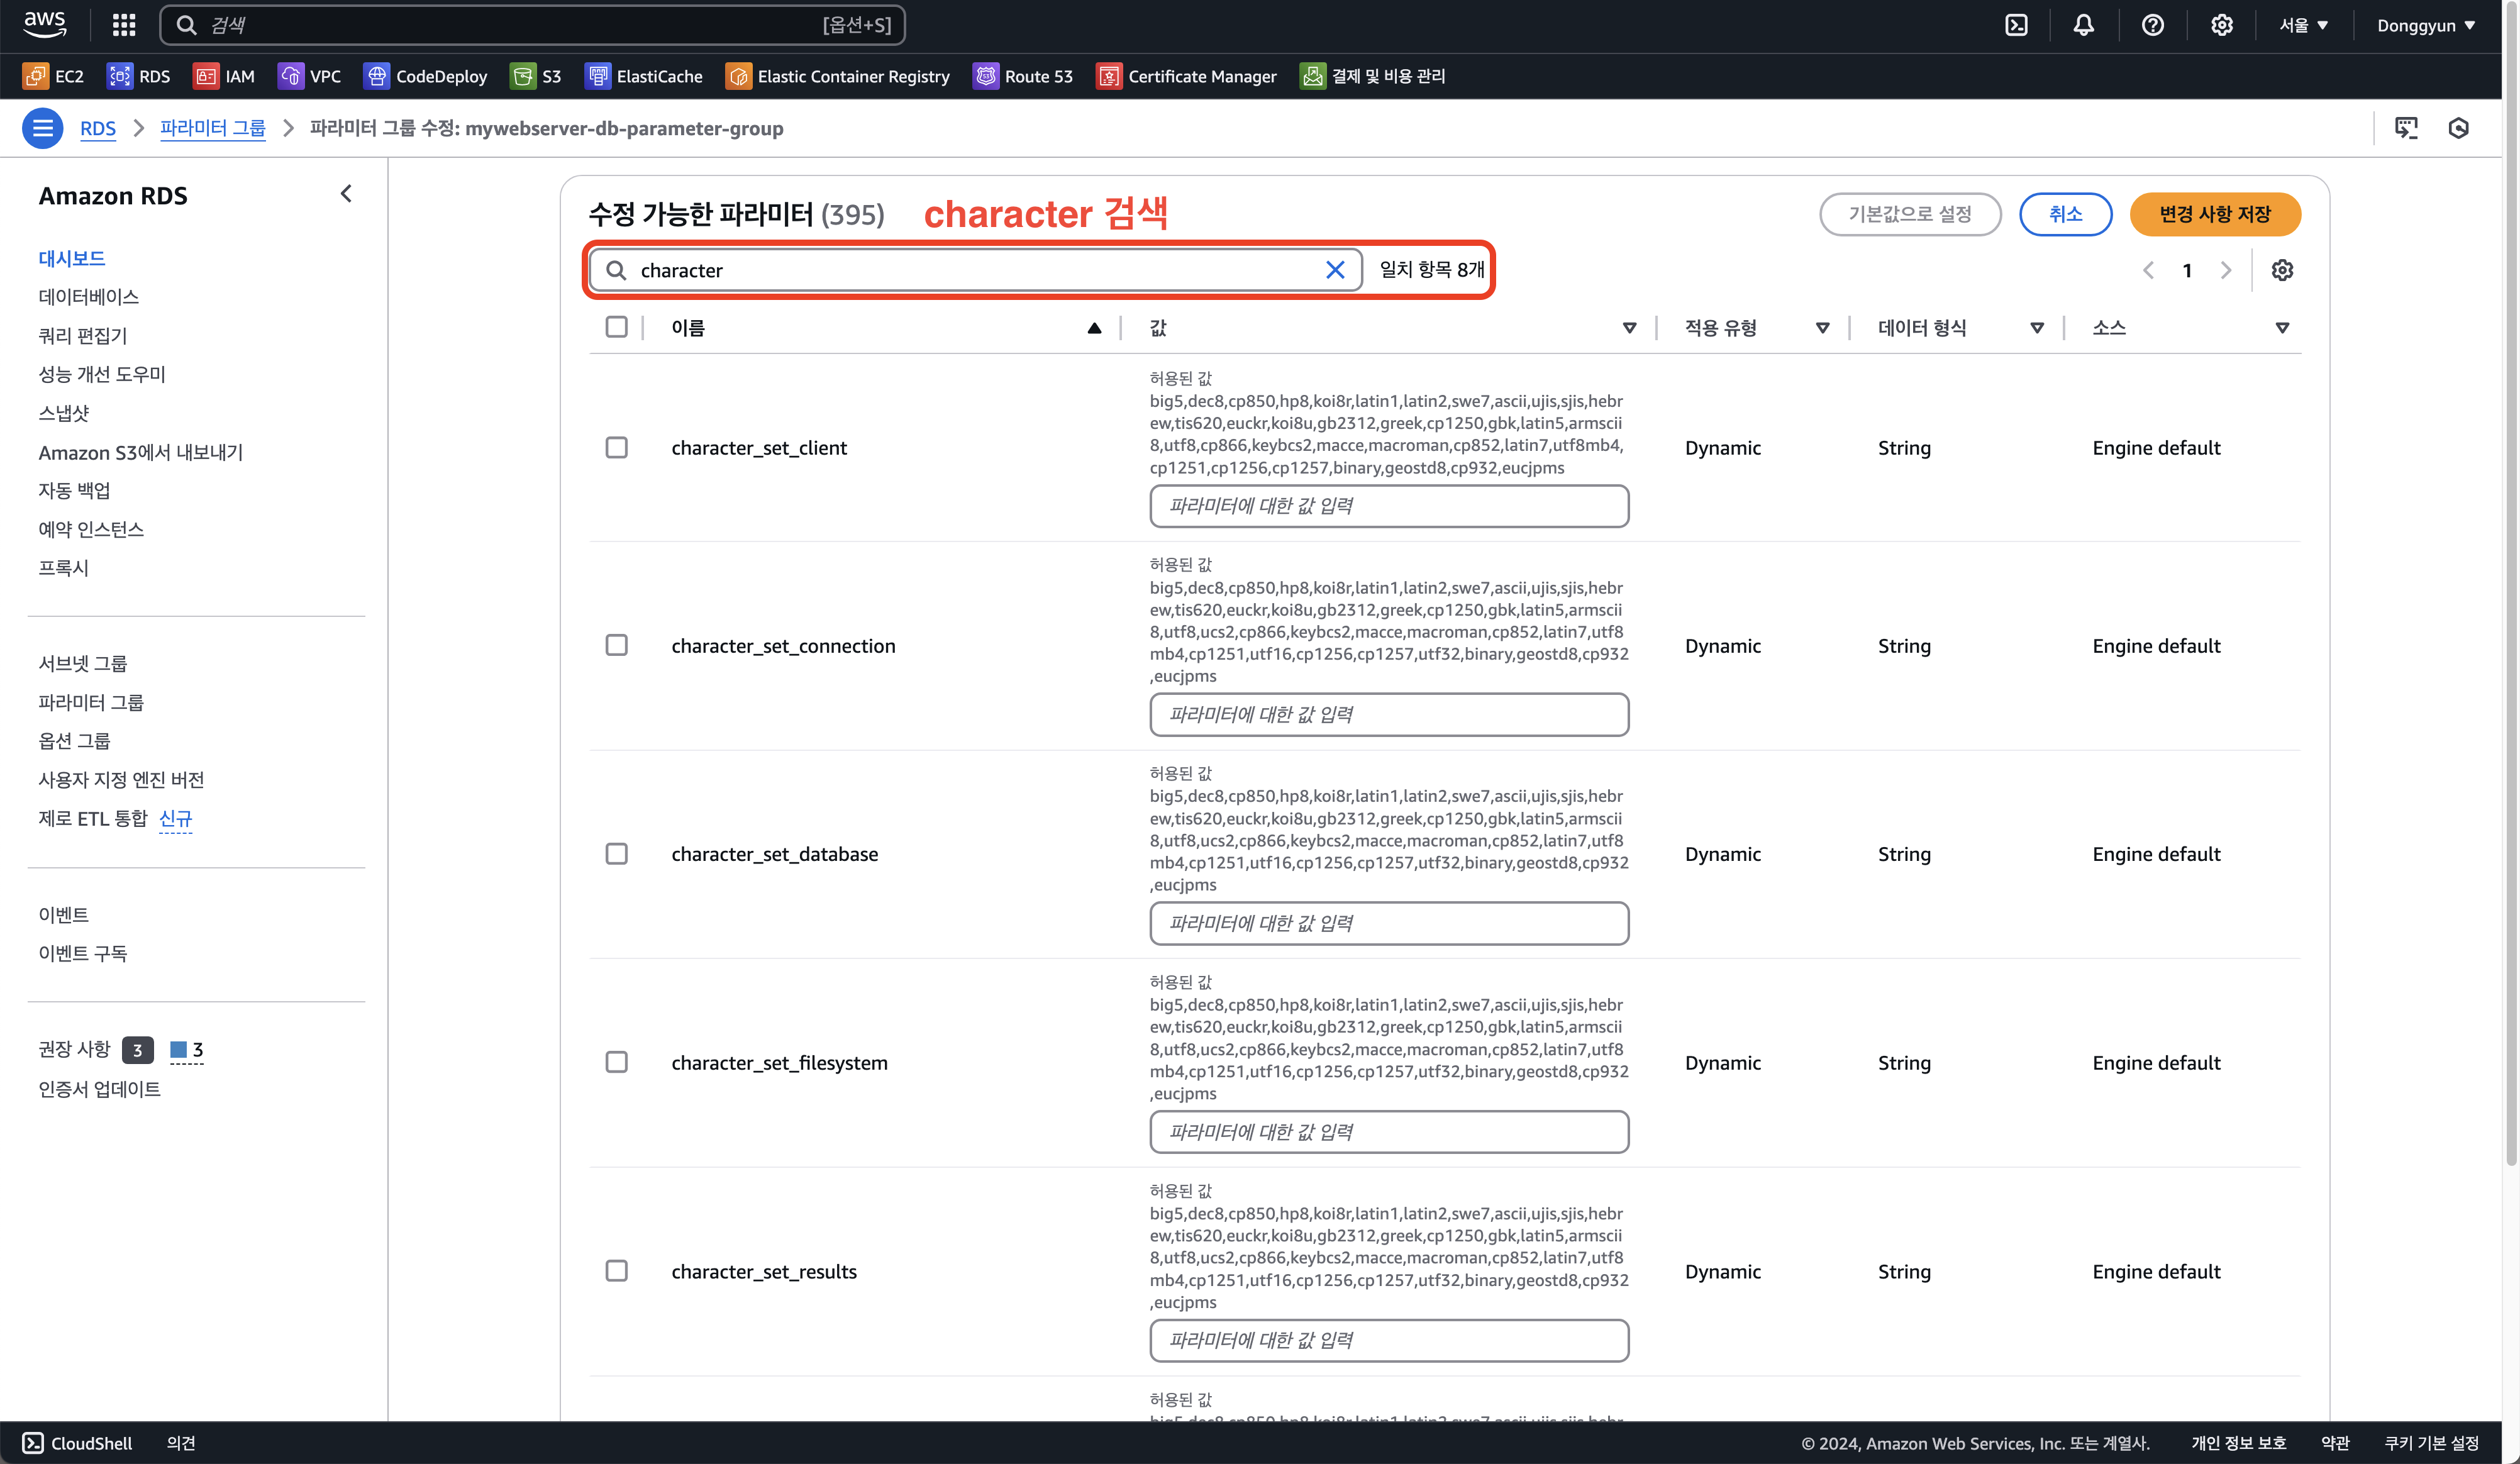The image size is (2520, 1464).
Task: Open 스냅샷 in sidebar
Action: (64, 413)
